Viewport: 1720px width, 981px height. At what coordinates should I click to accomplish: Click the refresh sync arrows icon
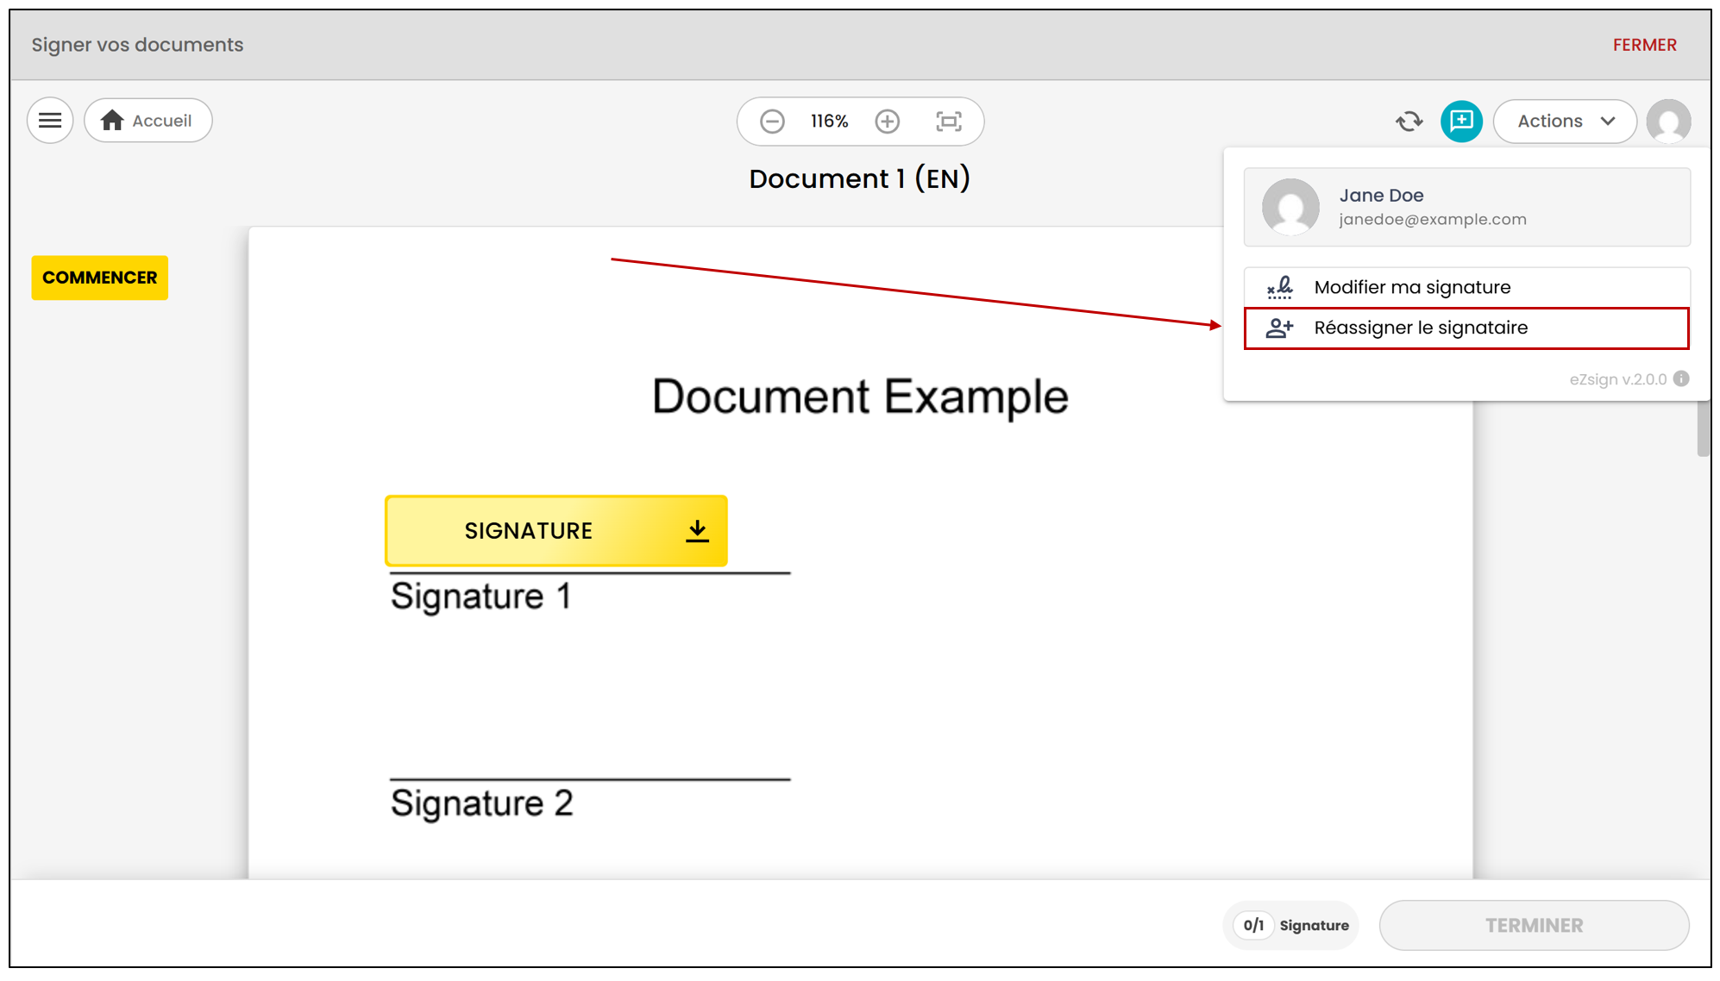(1409, 122)
